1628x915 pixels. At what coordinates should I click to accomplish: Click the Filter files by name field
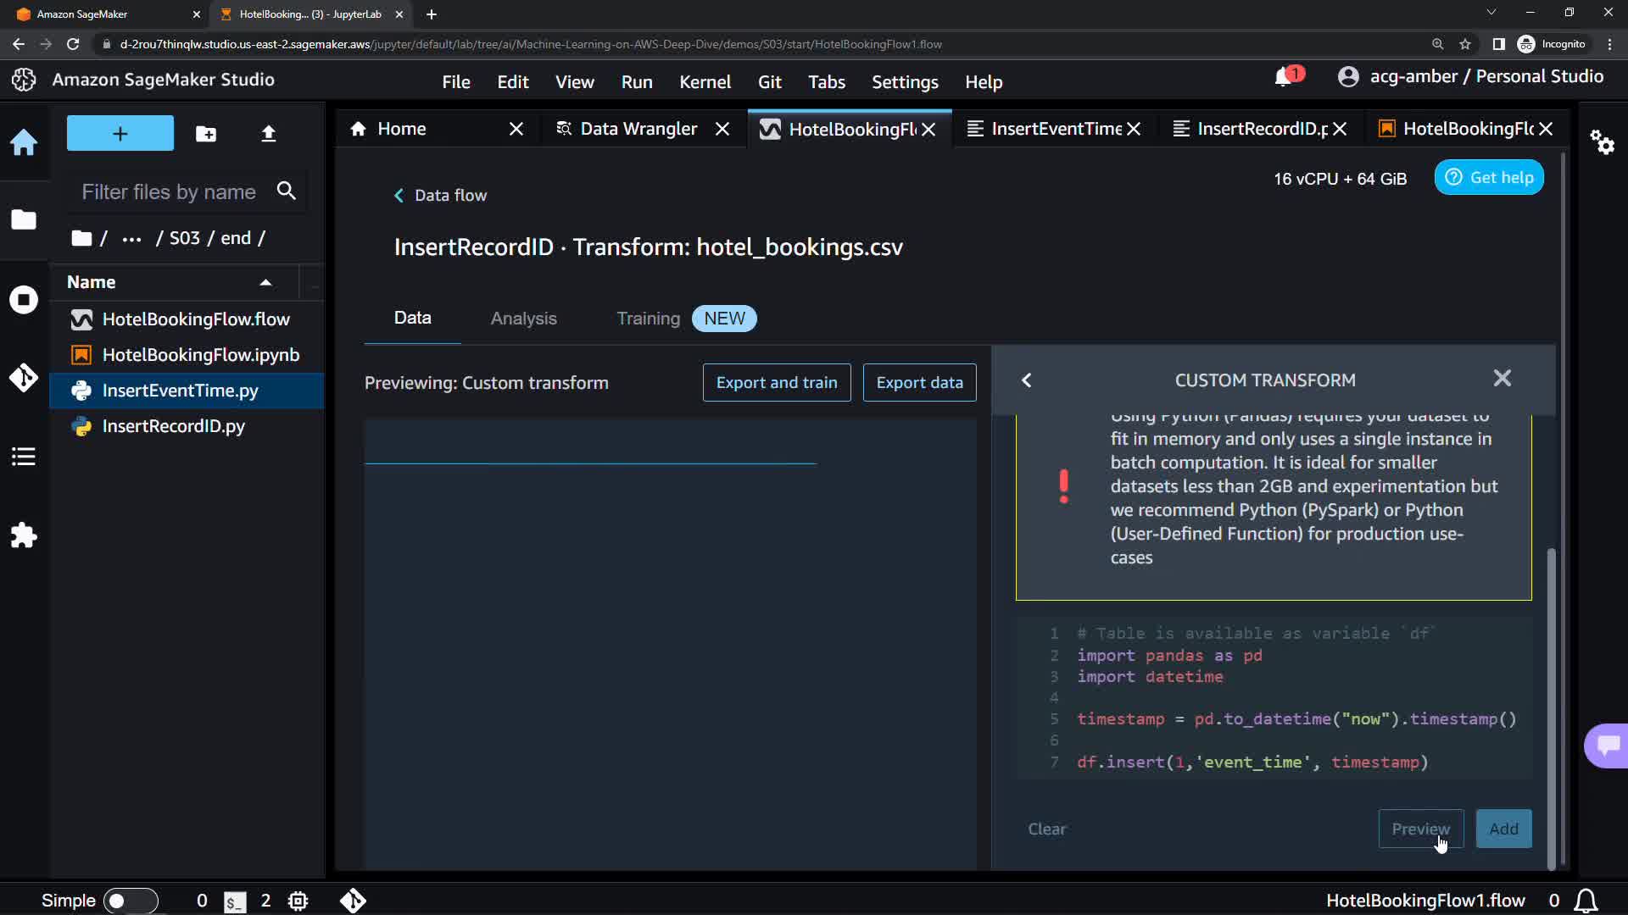[170, 192]
